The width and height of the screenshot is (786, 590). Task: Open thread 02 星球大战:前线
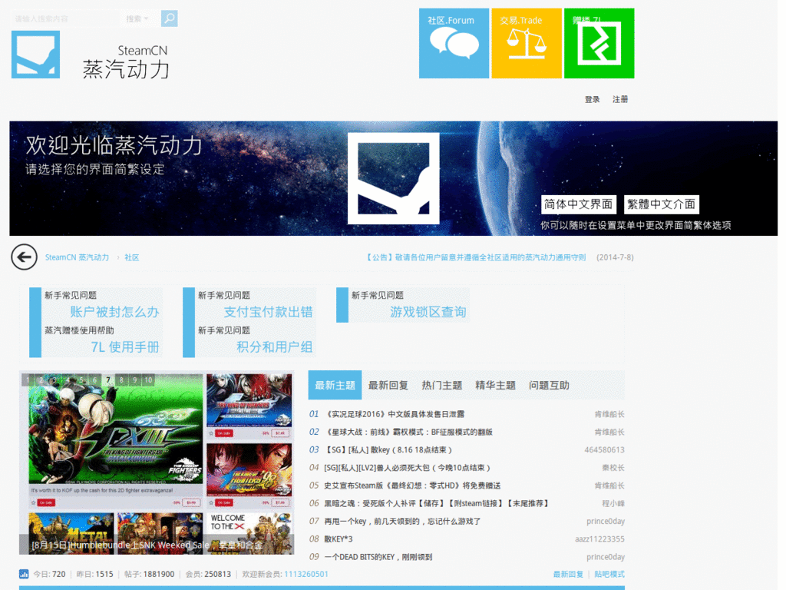click(x=408, y=432)
